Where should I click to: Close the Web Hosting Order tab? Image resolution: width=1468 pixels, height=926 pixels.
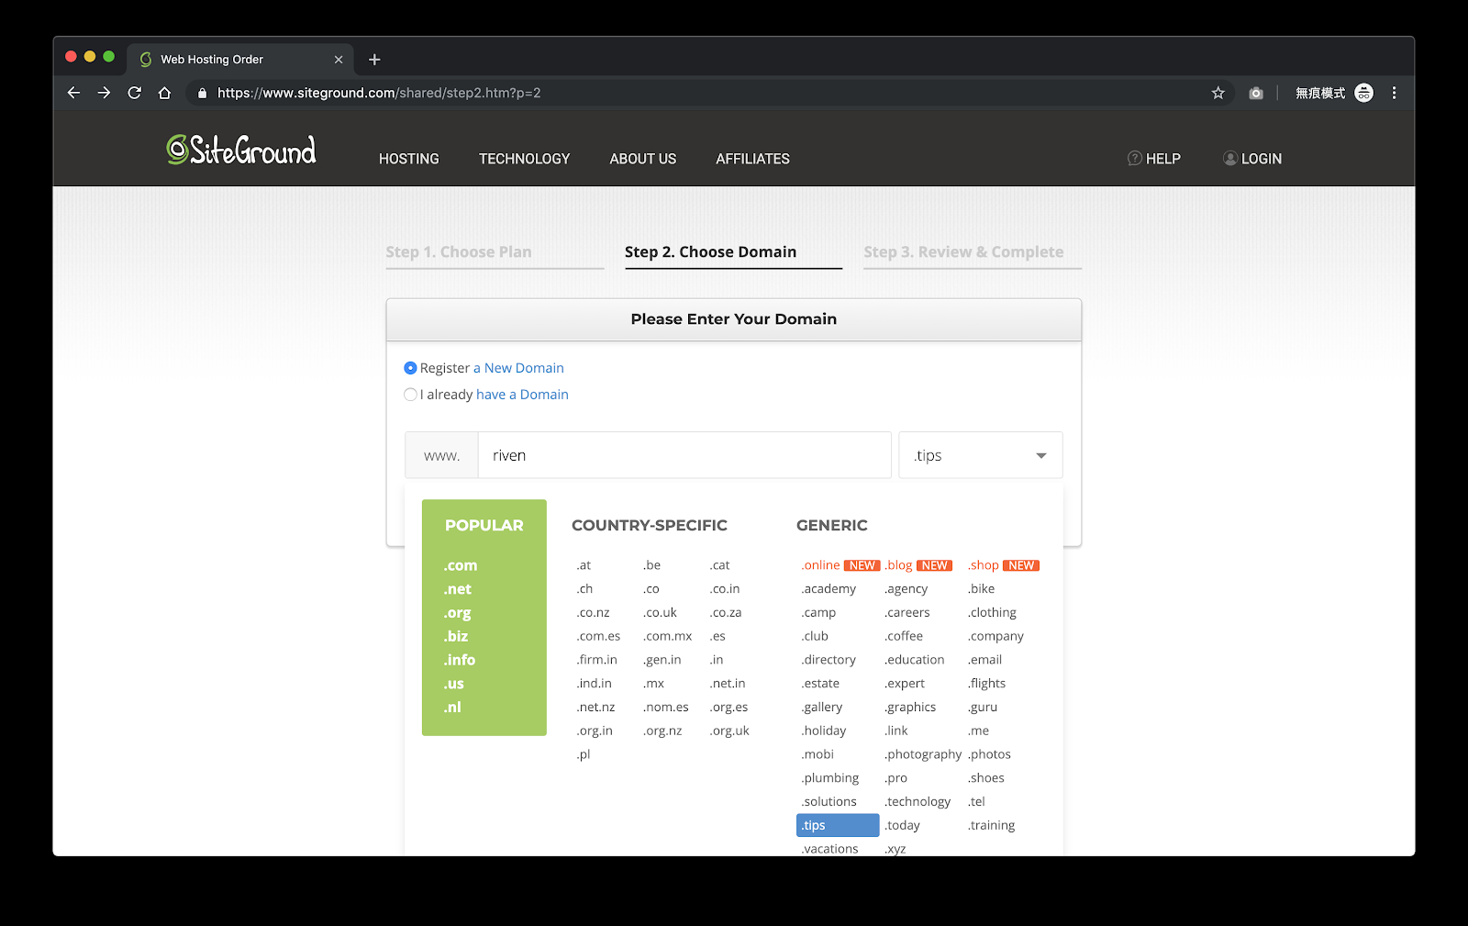coord(339,60)
